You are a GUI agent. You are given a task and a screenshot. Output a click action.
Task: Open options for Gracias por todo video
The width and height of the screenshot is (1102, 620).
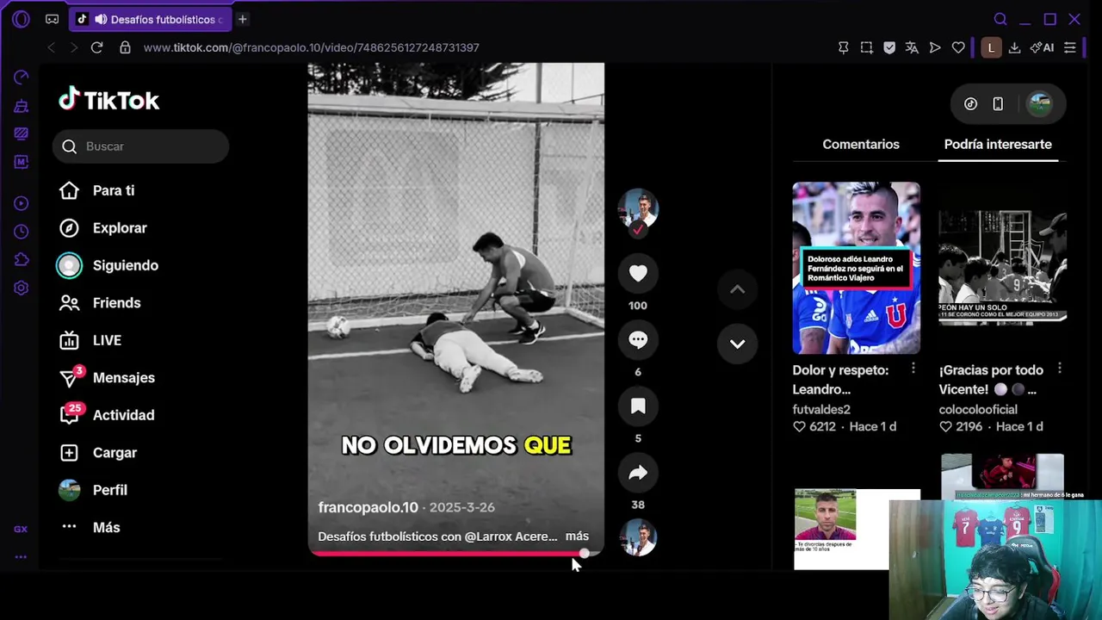pos(1060,369)
